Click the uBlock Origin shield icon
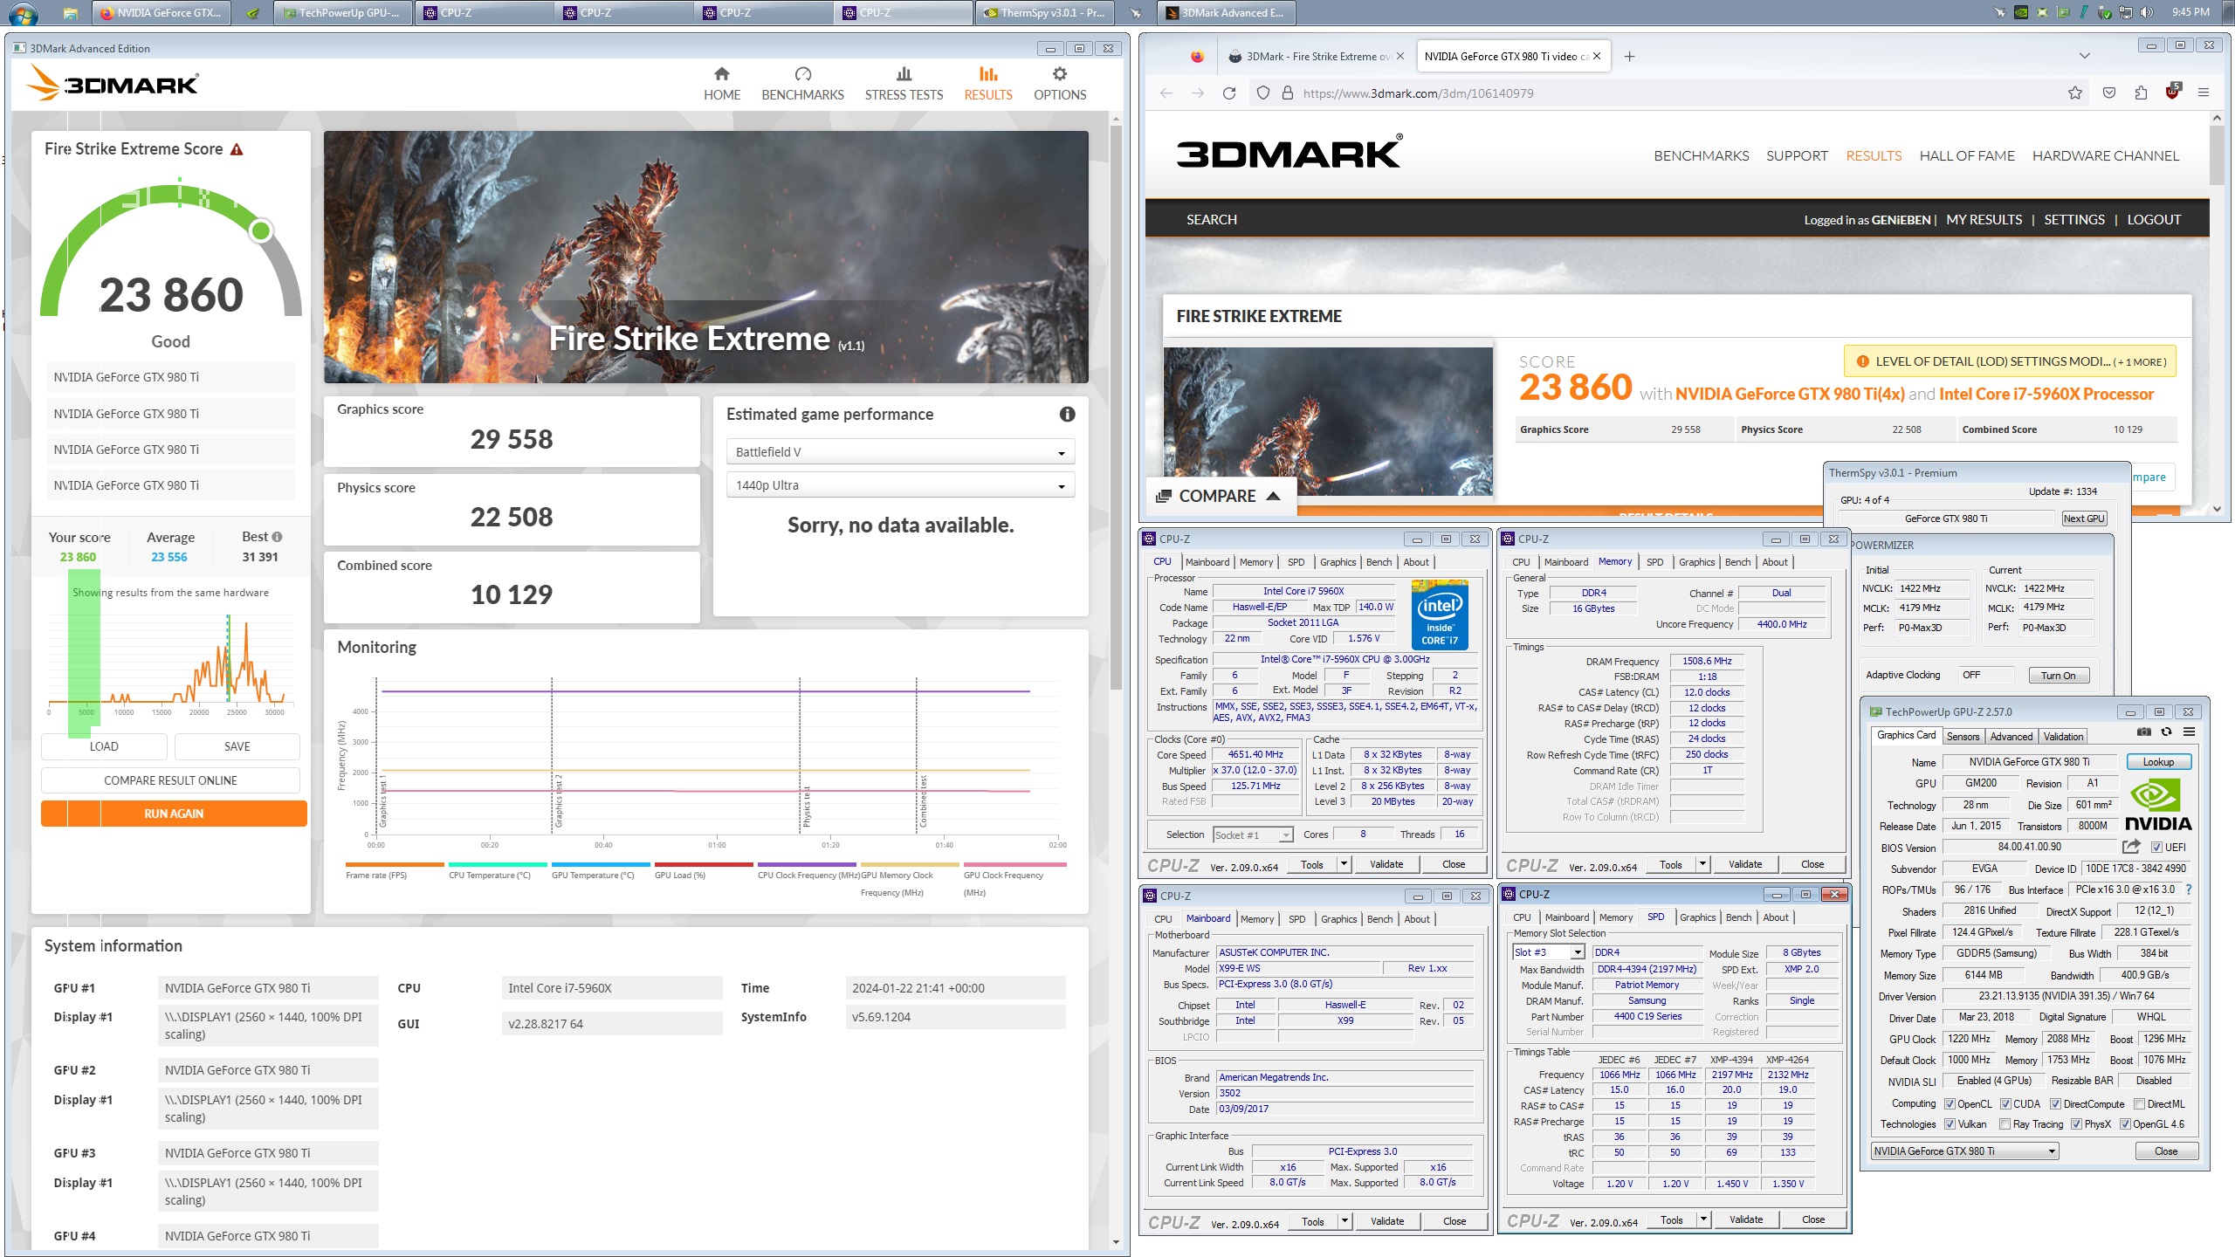This screenshot has width=2235, height=1257. click(2172, 92)
